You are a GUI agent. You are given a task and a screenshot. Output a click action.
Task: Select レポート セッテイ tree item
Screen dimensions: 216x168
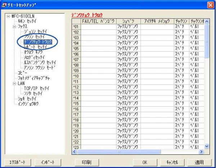click(36, 47)
